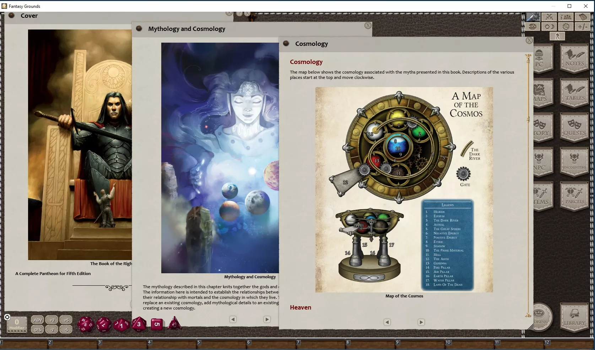Open the color palette icon
The image size is (595, 350).
[x=533, y=27]
